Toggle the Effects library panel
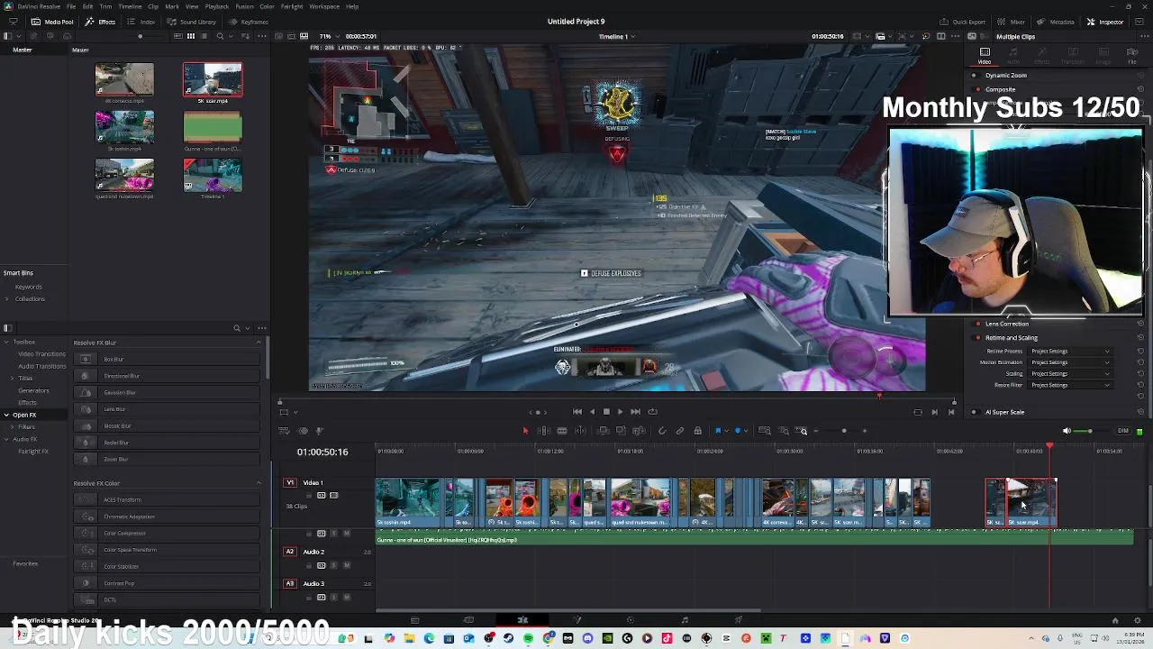 coord(101,22)
